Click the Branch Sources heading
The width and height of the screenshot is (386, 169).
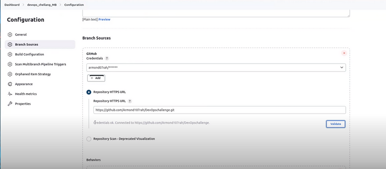point(97,38)
